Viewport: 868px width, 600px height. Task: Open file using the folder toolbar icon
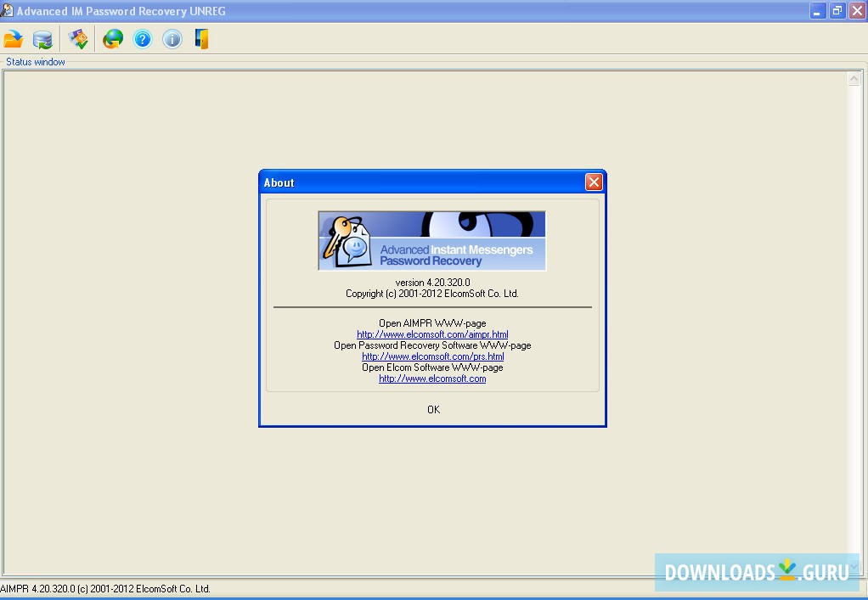coord(14,39)
